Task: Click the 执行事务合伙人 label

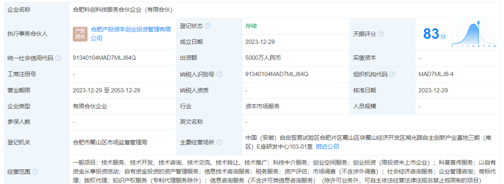Action: click(x=28, y=34)
